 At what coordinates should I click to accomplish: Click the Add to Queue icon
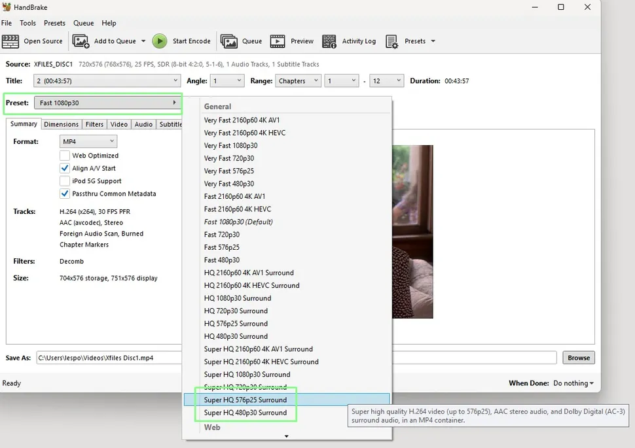(81, 41)
